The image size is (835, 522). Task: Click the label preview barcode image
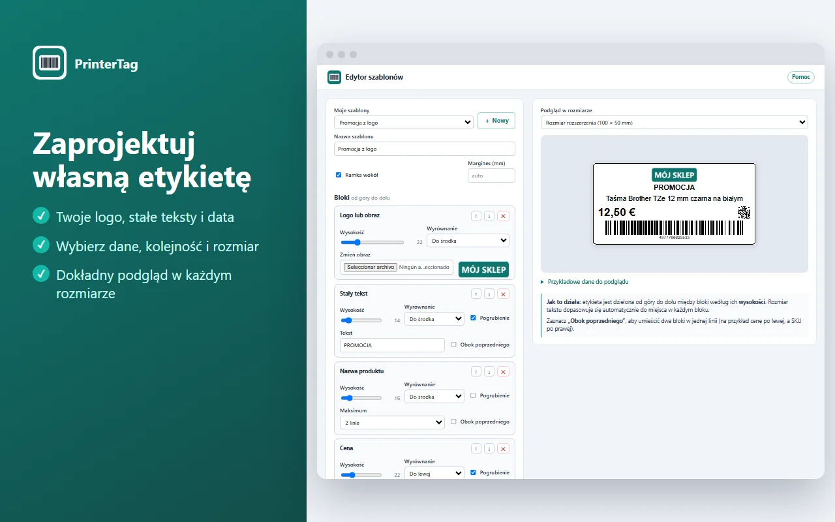click(x=675, y=227)
